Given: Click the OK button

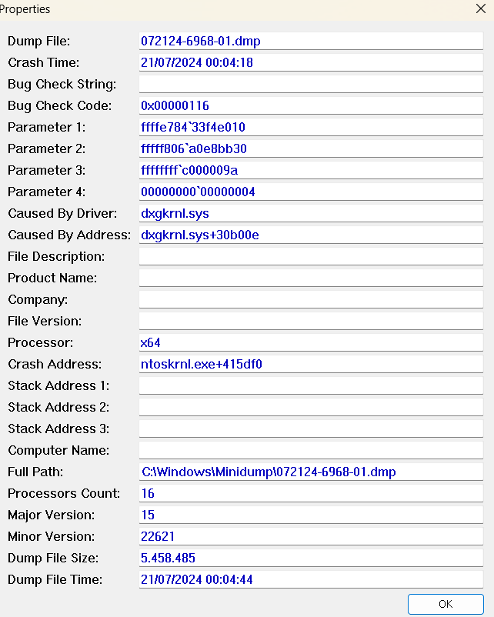Looking at the screenshot, I should pos(446,604).
